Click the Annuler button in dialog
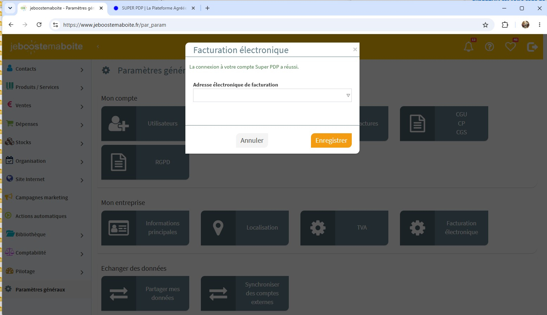Image resolution: width=547 pixels, height=315 pixels. tap(252, 141)
